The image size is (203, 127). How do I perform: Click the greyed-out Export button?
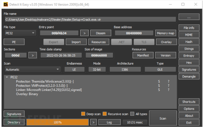click(x=54, y=42)
